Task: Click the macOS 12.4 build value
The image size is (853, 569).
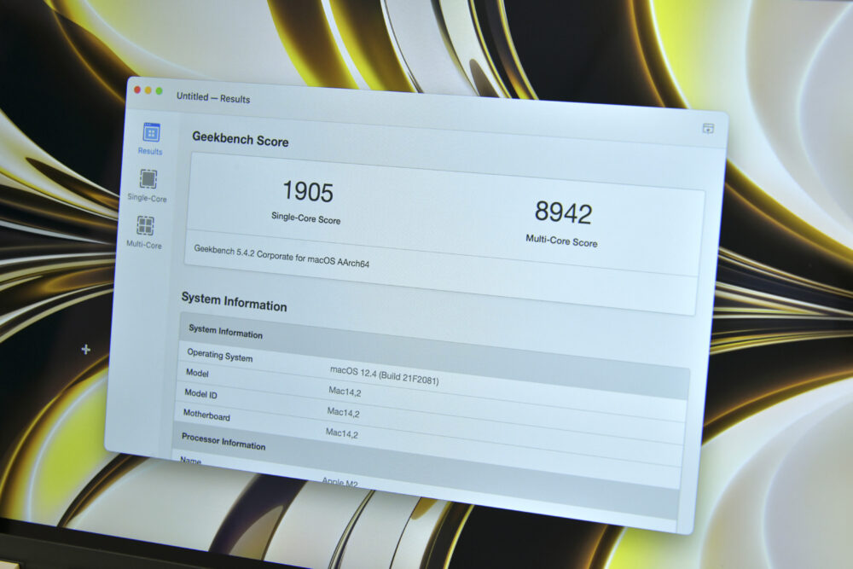Action: tap(384, 375)
